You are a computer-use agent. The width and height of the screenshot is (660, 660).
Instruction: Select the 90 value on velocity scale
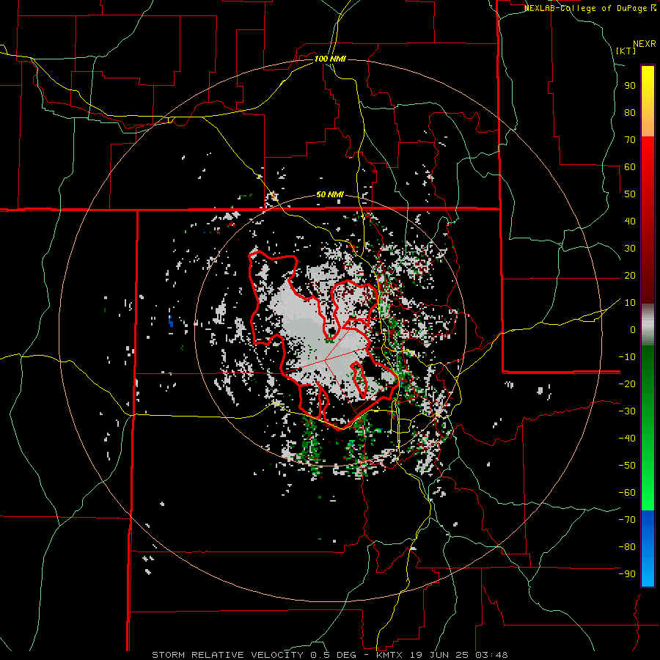coord(630,86)
